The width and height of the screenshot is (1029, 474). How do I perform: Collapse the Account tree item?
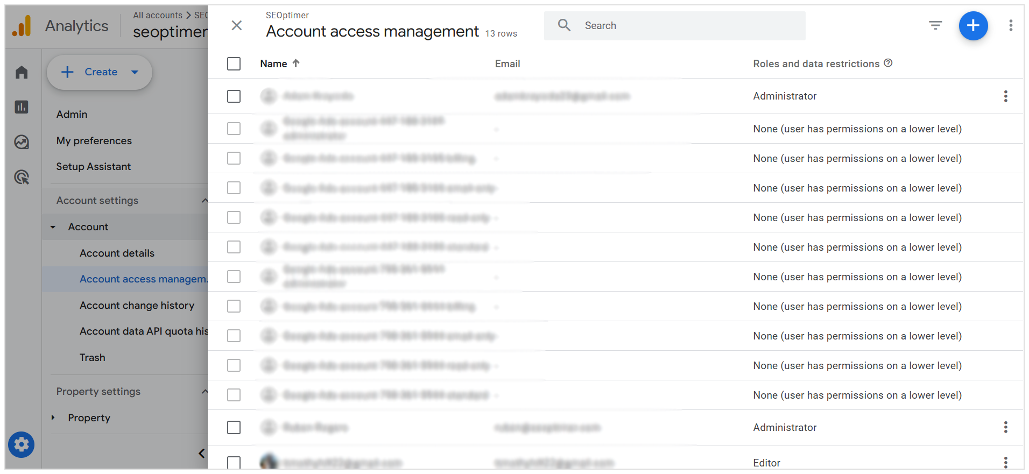click(x=53, y=227)
